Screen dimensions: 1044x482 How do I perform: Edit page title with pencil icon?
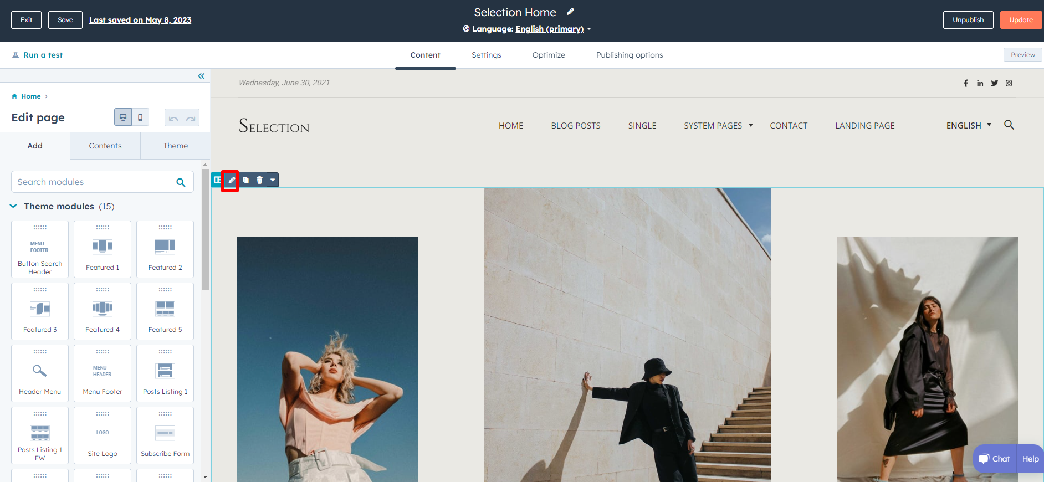(x=570, y=12)
